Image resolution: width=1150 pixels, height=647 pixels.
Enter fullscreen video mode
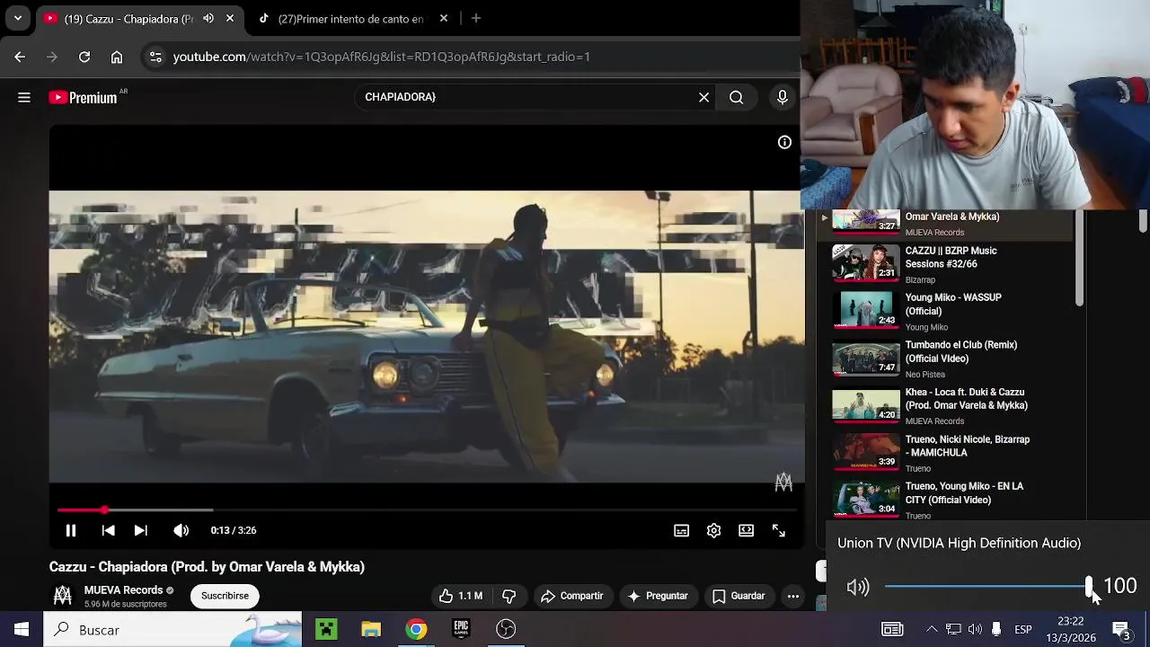[778, 530]
